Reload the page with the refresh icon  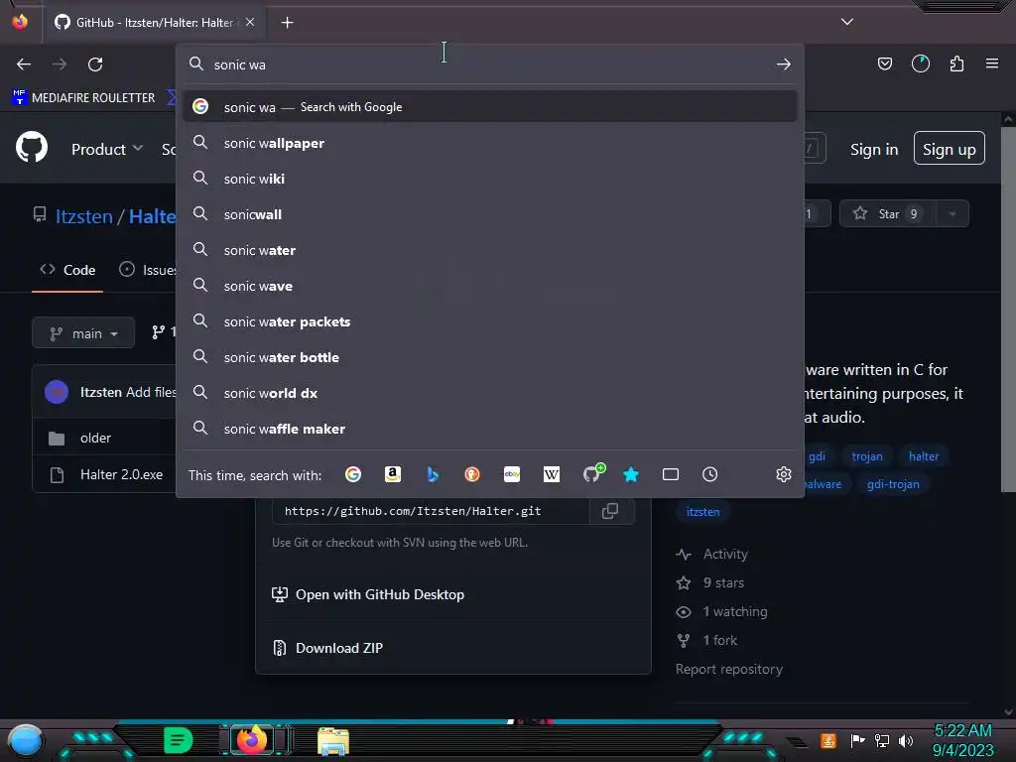coord(95,64)
